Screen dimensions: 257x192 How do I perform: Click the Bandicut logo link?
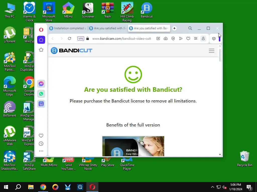point(72,50)
